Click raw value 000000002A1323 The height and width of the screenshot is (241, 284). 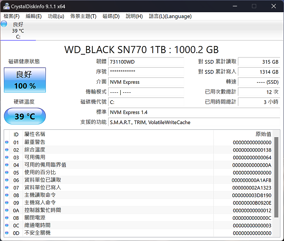pyautogui.click(x=252, y=188)
